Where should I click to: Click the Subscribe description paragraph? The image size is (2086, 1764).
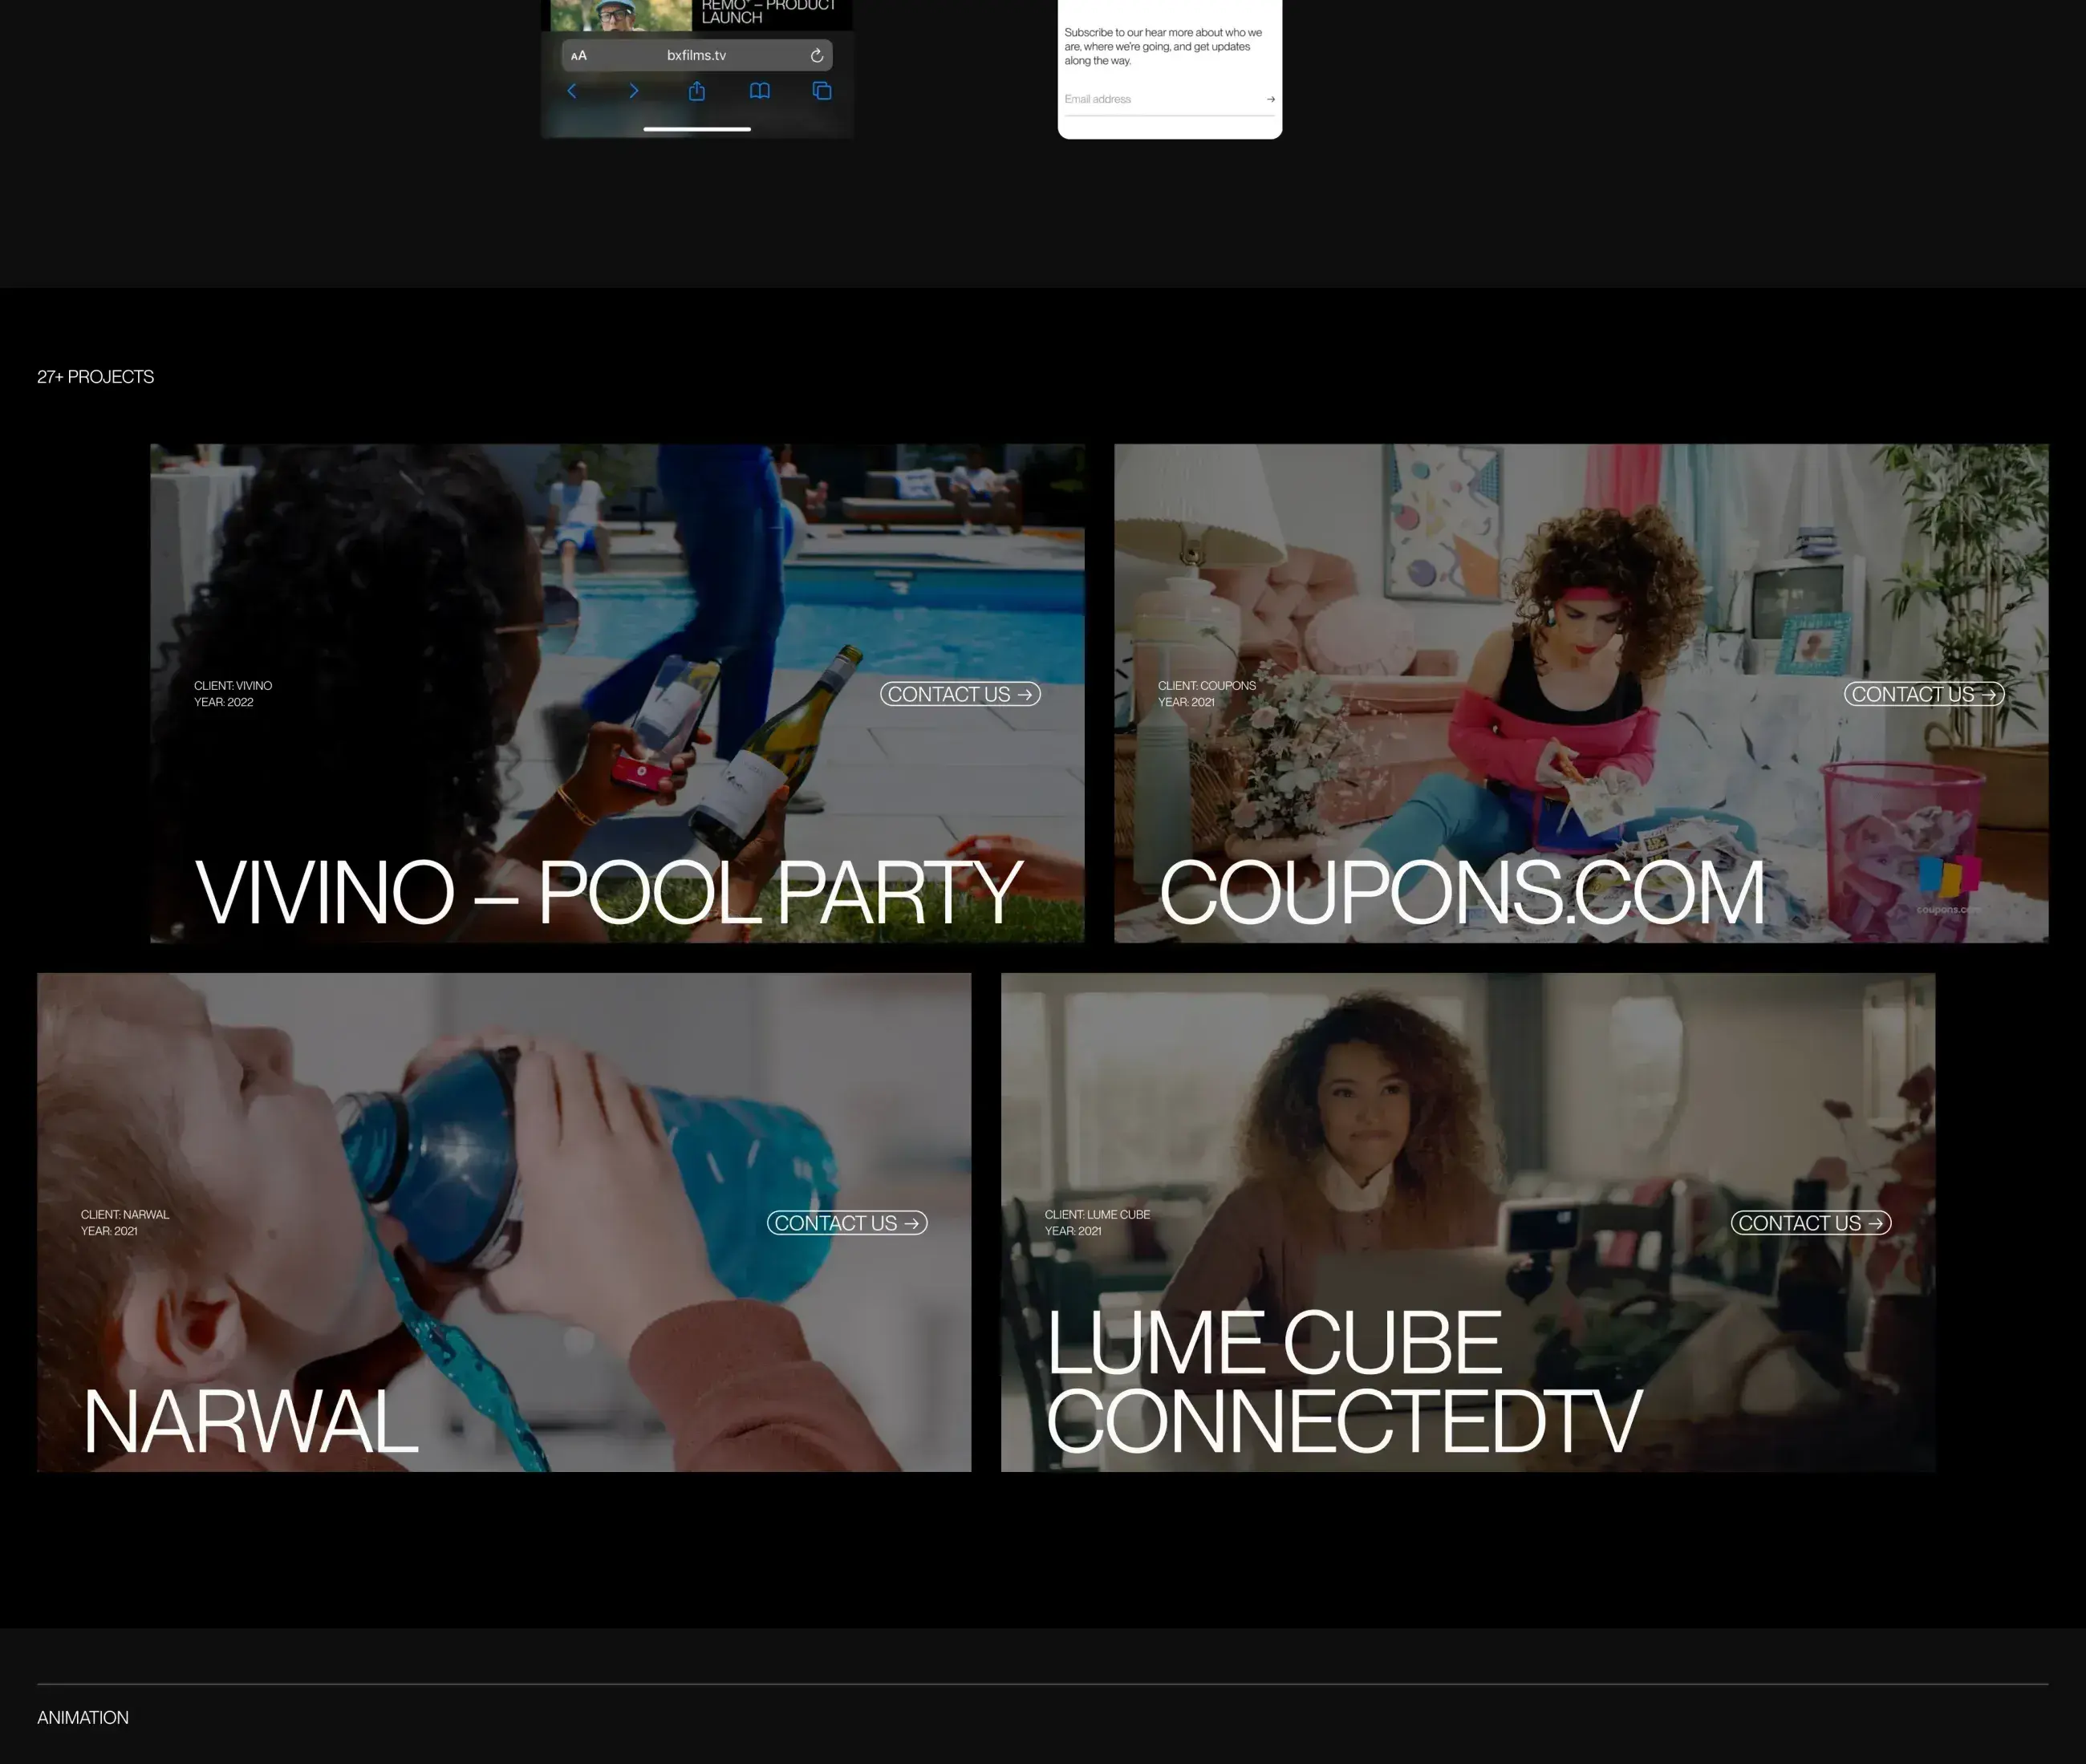tap(1163, 47)
